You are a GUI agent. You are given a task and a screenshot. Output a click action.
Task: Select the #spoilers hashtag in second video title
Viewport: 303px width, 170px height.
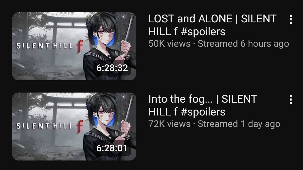(203, 112)
